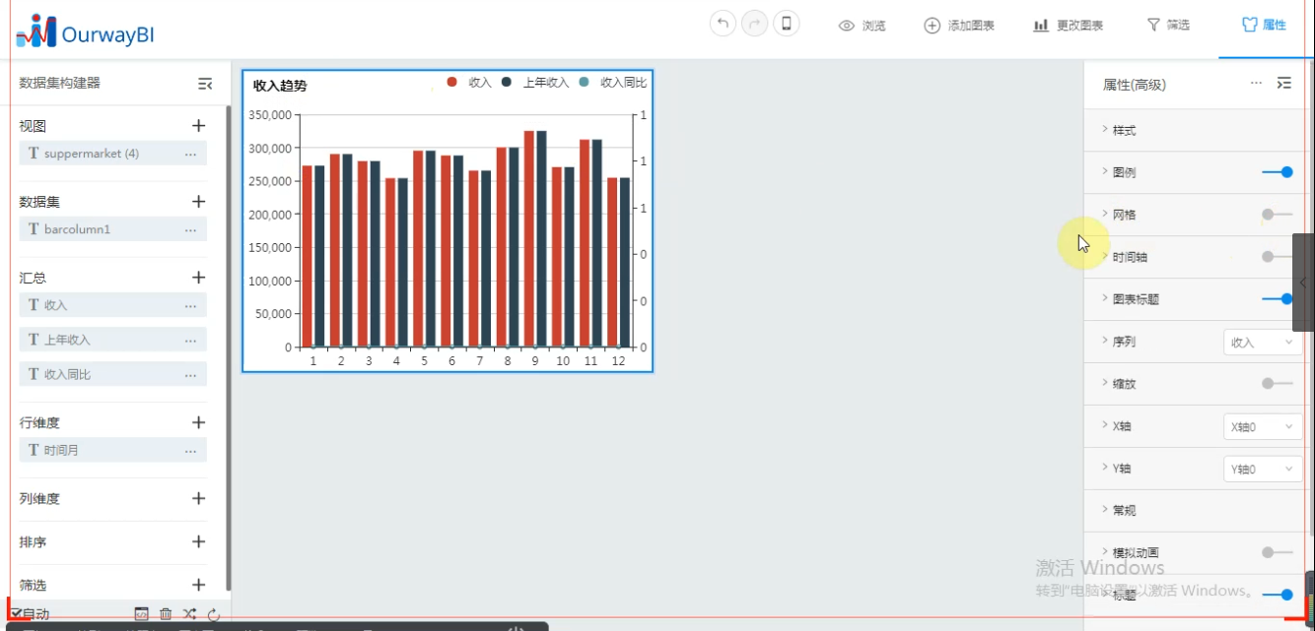Click the dark side panel collapse arrow
Viewport: 1315px width, 631px height.
pos(1302,283)
